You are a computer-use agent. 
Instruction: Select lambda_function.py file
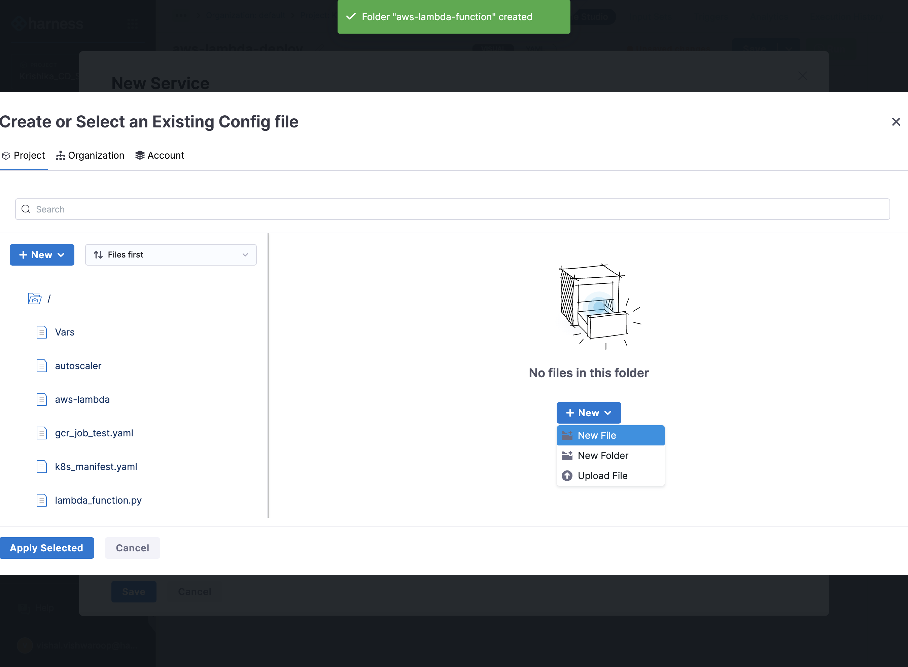[98, 500]
